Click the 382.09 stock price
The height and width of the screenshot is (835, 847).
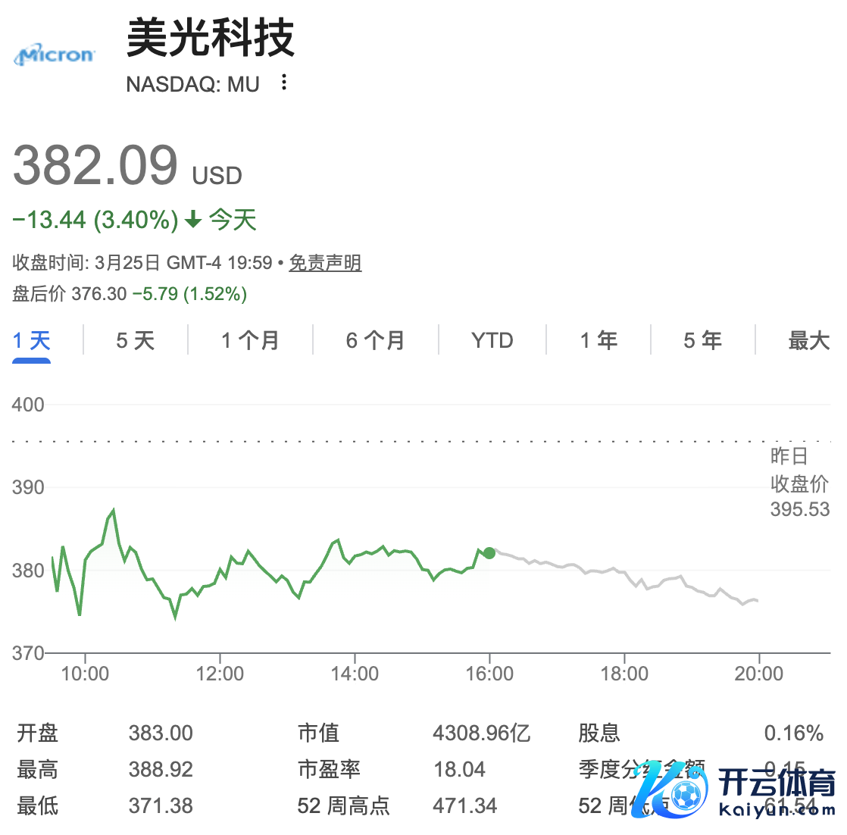tap(95, 165)
